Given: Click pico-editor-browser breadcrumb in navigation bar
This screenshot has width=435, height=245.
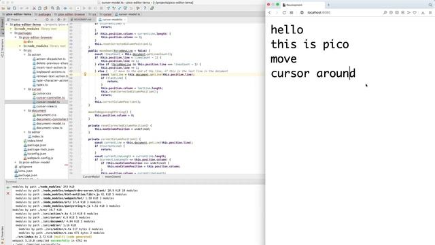Looking at the screenshot, I should 69,14.
